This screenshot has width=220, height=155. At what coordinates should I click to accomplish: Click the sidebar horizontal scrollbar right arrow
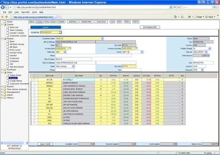[x=27, y=143]
